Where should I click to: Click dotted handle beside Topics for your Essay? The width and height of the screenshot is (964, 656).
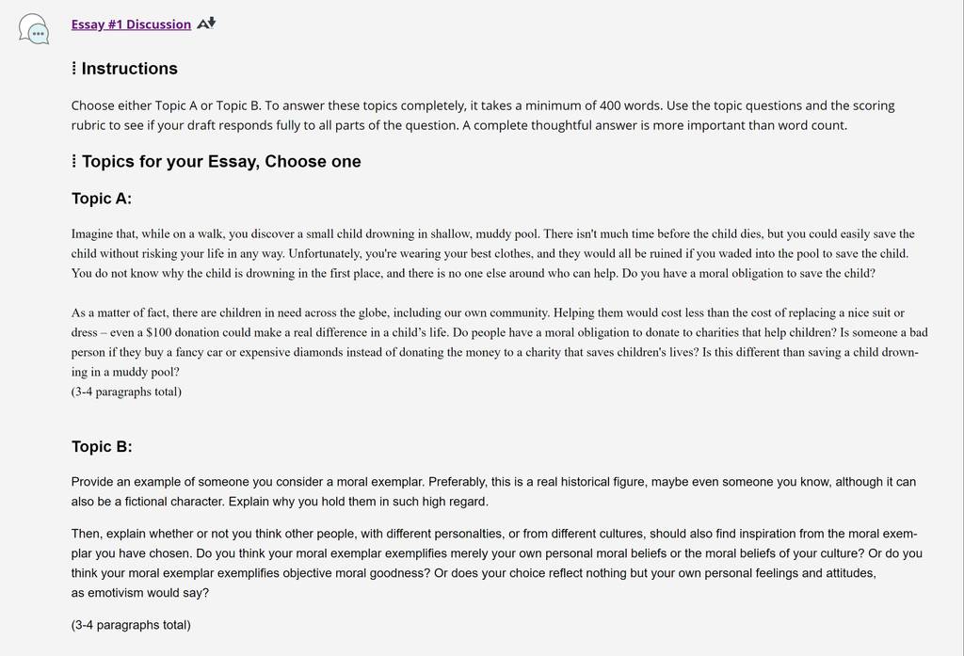tap(73, 161)
